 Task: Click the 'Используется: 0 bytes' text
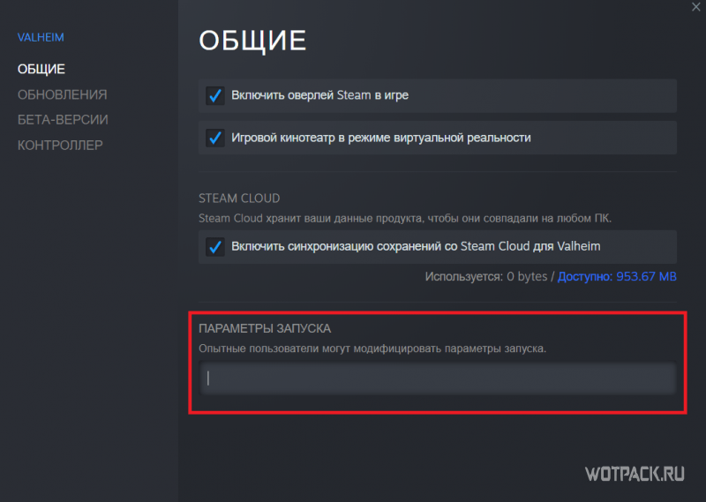point(486,276)
